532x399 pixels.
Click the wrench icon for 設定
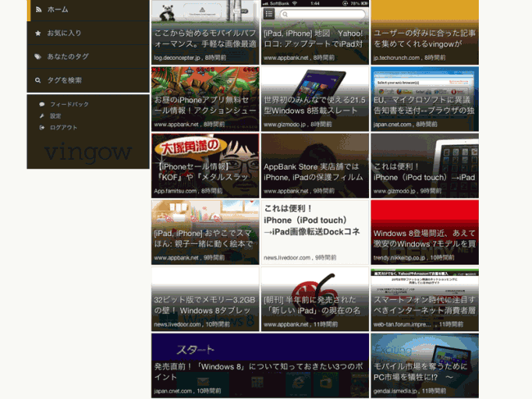point(42,116)
